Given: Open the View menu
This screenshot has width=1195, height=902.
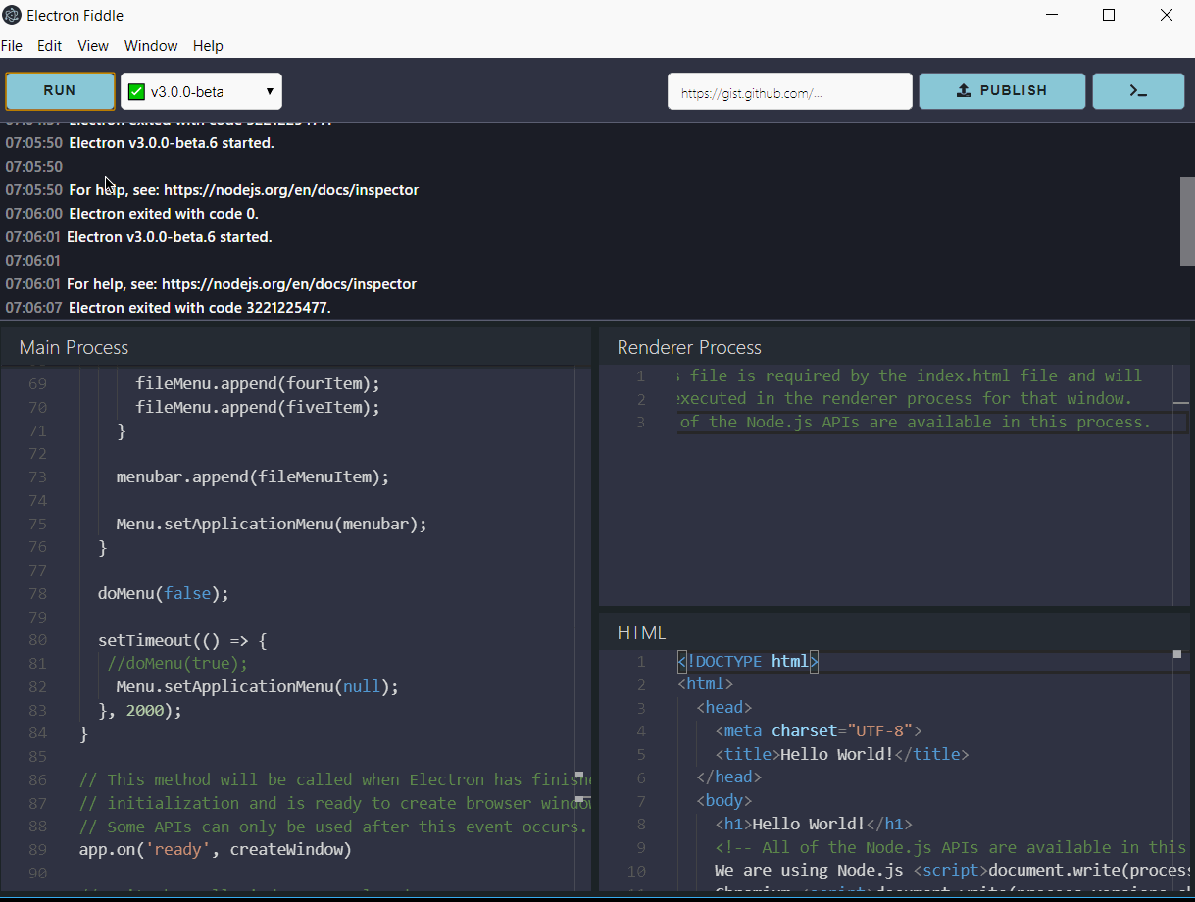Looking at the screenshot, I should [93, 46].
